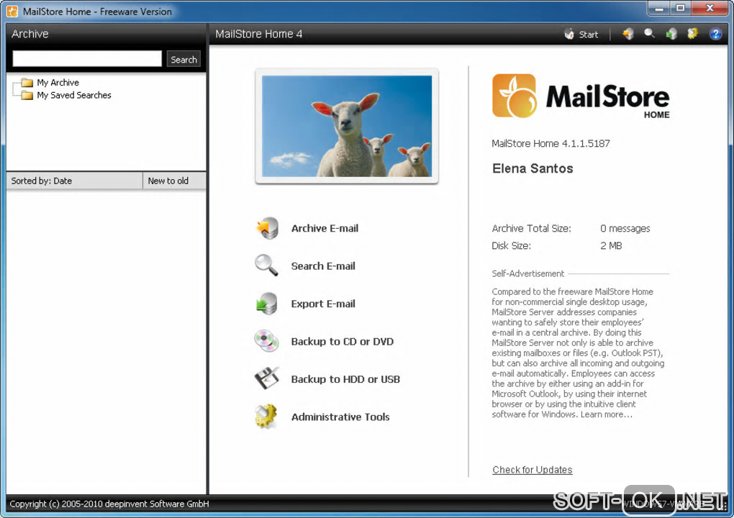
Task: Click the sheep photo thumbnail
Action: 347,126
